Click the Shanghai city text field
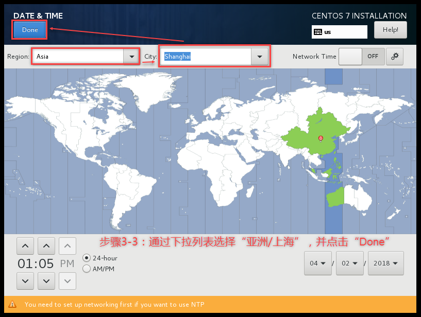Viewport: 421px width, 317px height. coord(206,57)
